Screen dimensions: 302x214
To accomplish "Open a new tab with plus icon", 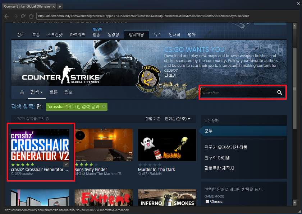I will tap(60, 6).
